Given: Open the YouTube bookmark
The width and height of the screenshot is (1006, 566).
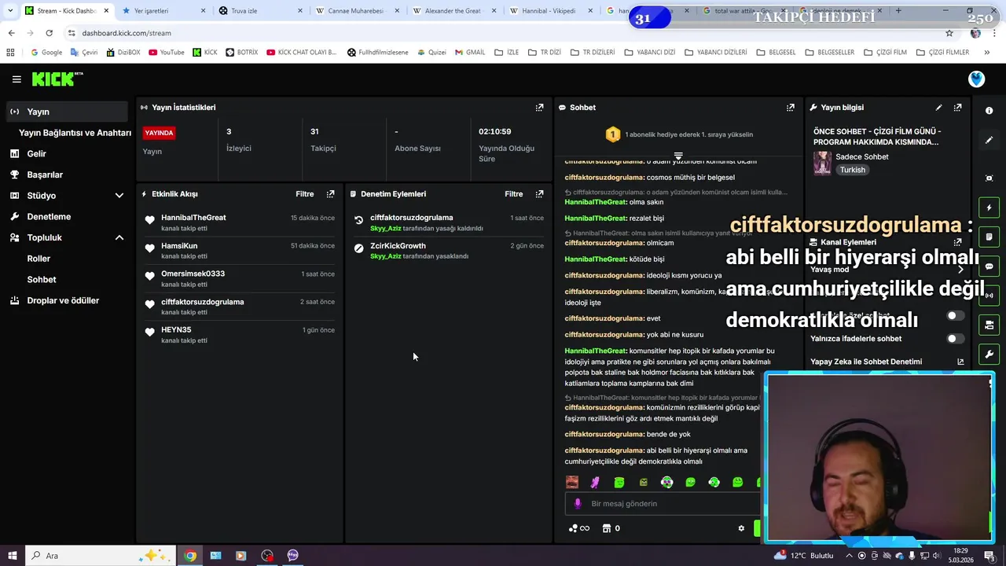Looking at the screenshot, I should pos(166,53).
